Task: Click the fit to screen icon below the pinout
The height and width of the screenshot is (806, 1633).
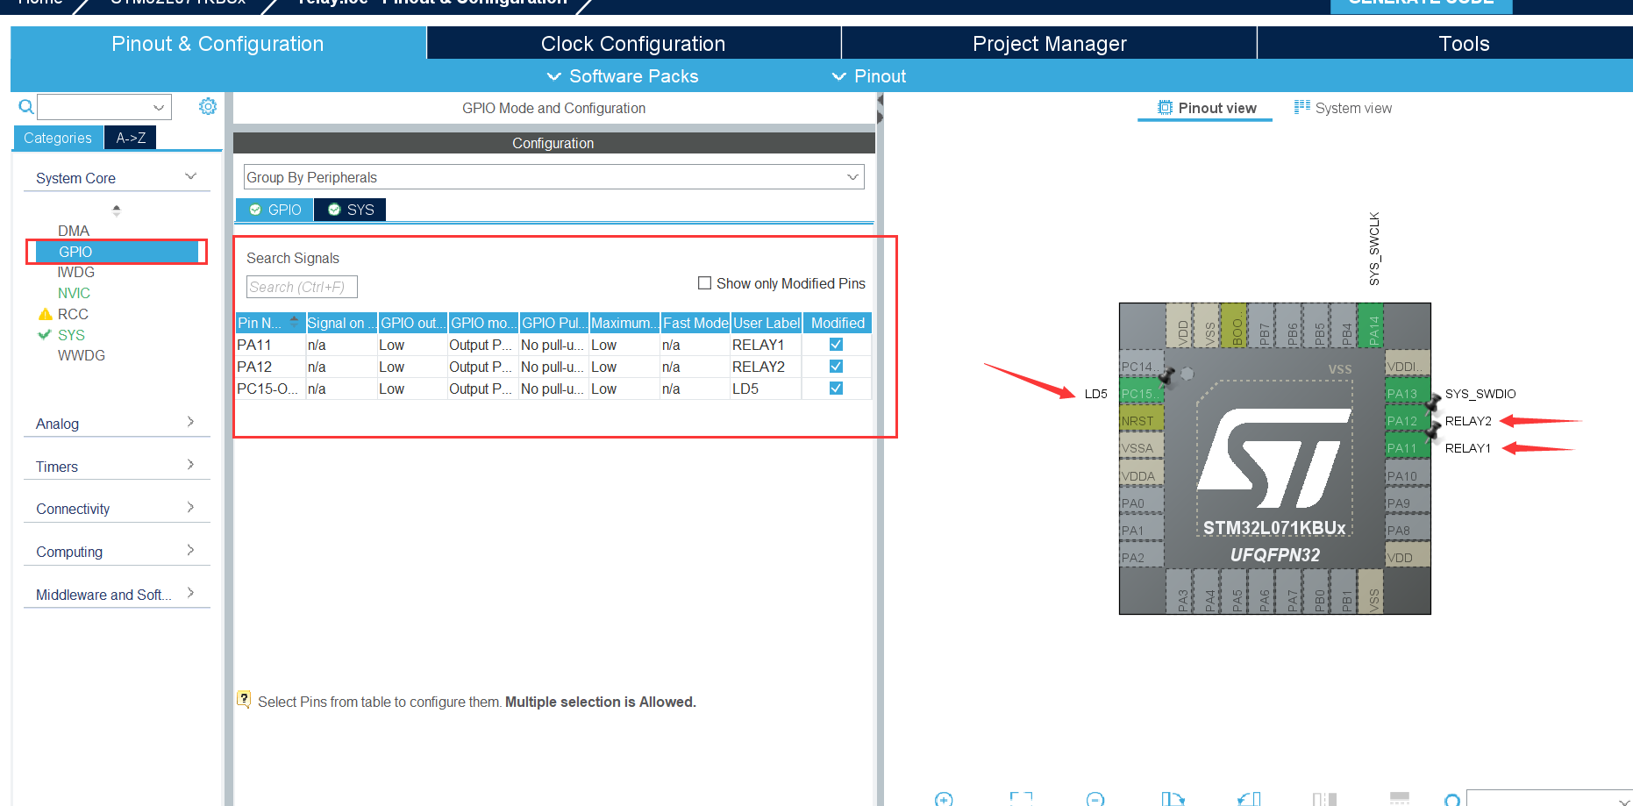Action: pos(1021,799)
